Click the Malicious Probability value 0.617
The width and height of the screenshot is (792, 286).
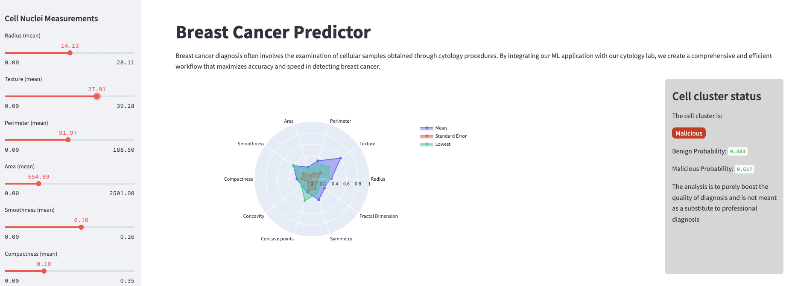tap(745, 169)
